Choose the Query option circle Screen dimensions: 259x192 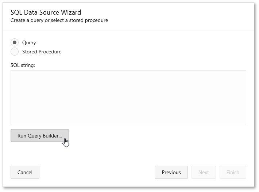(15, 42)
